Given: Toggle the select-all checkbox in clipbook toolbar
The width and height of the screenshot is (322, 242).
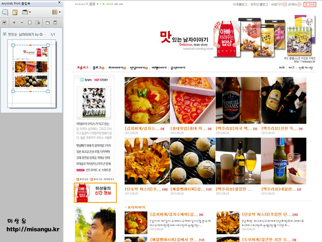Looking at the screenshot, I should [4, 23].
